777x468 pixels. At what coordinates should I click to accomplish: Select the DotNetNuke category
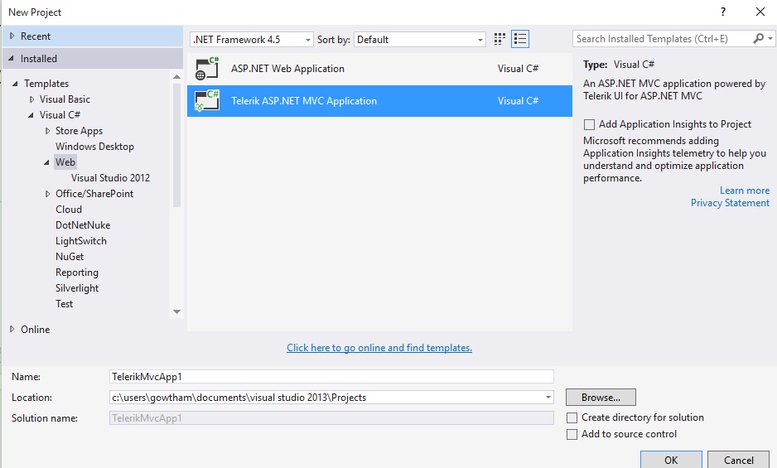coord(83,225)
